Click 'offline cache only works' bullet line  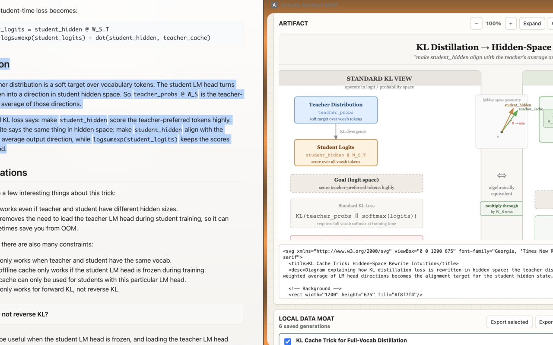tap(103, 270)
